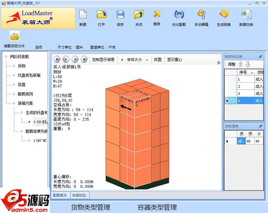Click the LoadMaster 装箱大师 logo
Viewport: 268px width, 213px height.
(38, 18)
